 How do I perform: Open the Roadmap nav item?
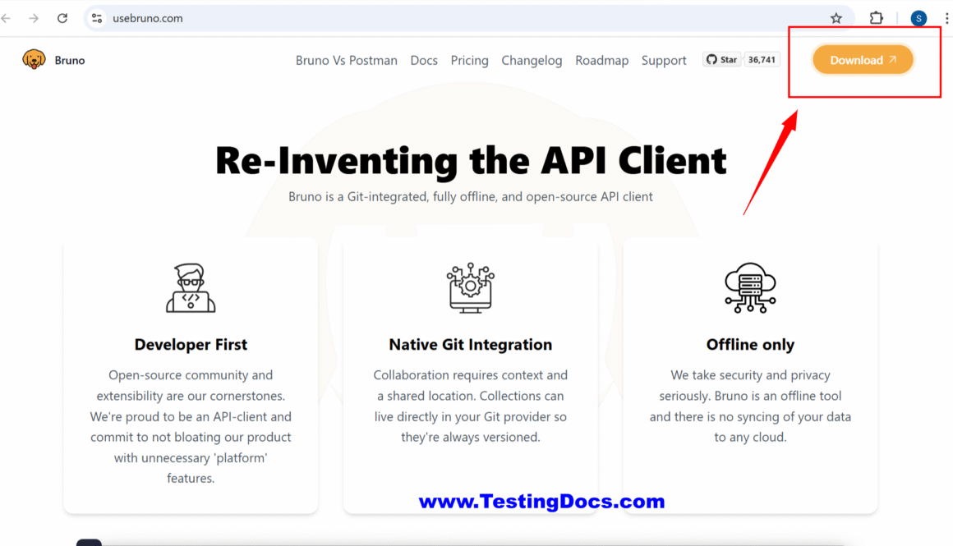[x=601, y=60]
